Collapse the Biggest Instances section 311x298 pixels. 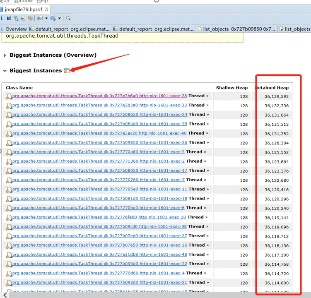(5, 71)
